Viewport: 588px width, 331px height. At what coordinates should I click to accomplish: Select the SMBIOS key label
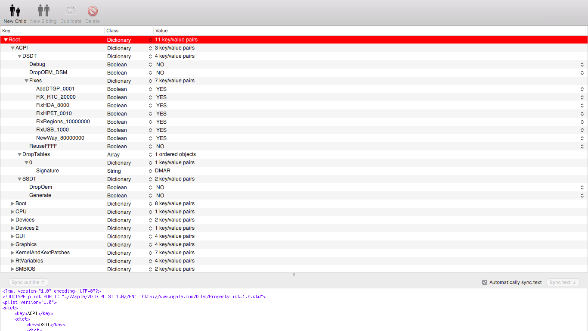pos(25,269)
